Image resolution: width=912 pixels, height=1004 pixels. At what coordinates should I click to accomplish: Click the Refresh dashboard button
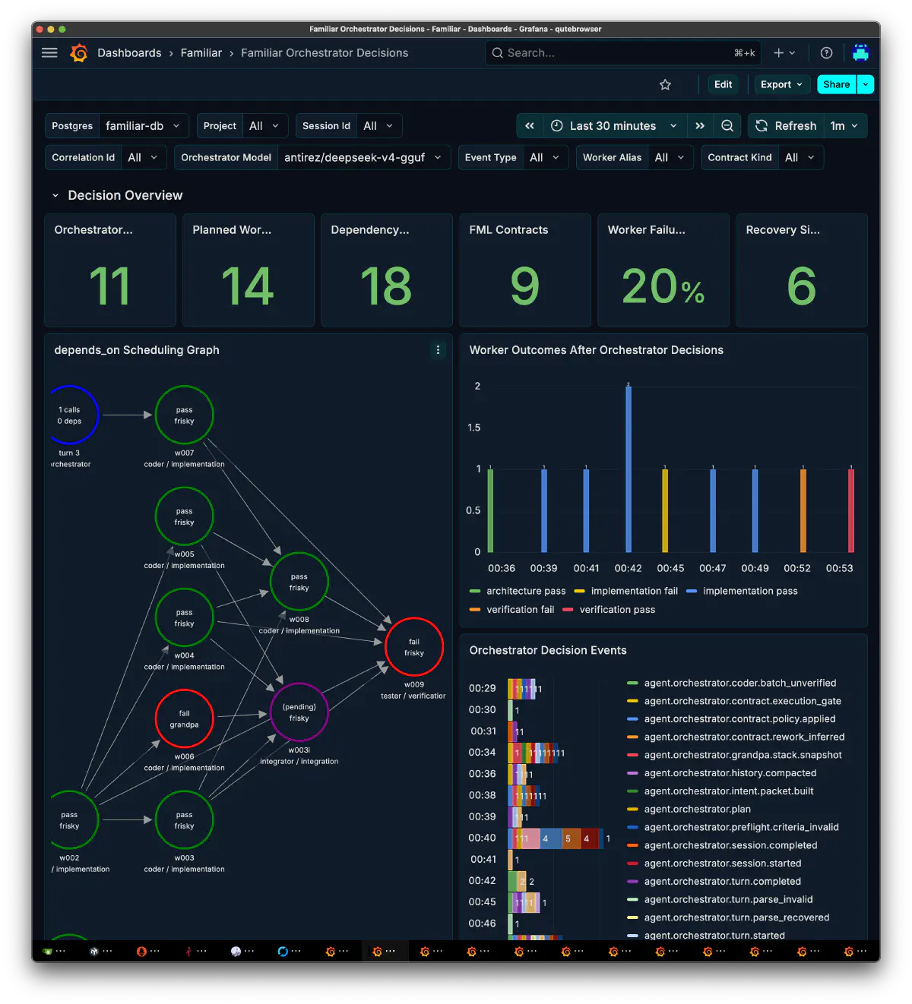[x=787, y=126]
